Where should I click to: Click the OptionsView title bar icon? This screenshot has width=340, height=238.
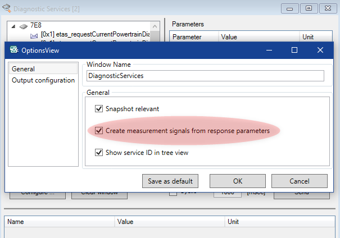[x=15, y=50]
